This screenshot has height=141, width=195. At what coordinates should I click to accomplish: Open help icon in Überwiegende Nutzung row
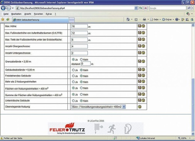point(140,107)
